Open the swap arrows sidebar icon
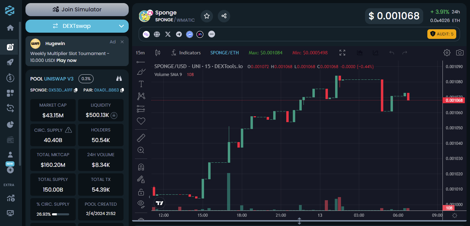Image resolution: width=470 pixels, height=226 pixels. tap(10, 108)
